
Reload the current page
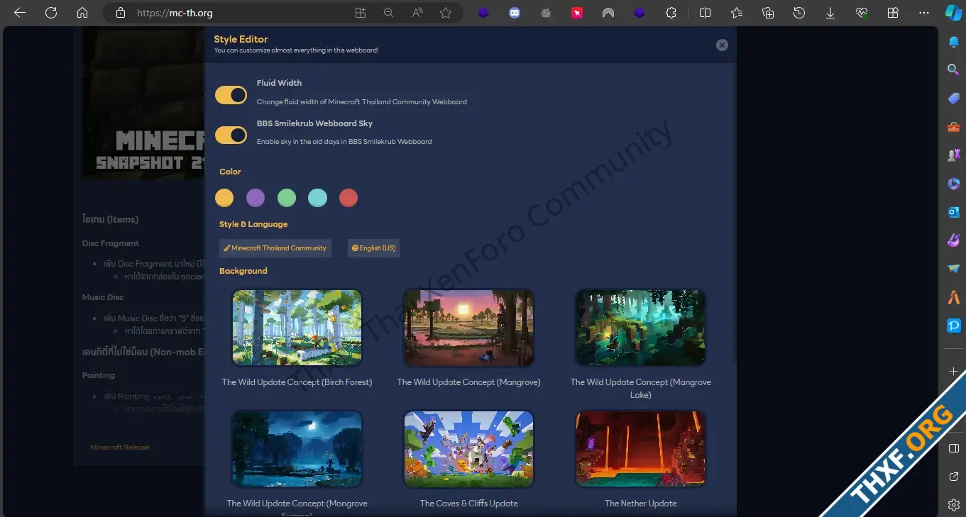(51, 13)
